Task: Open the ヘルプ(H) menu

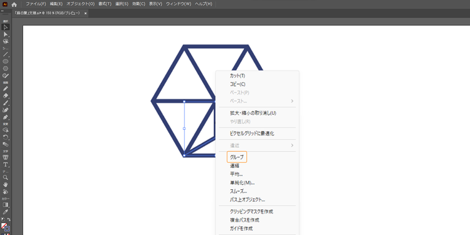Action: pyautogui.click(x=203, y=4)
